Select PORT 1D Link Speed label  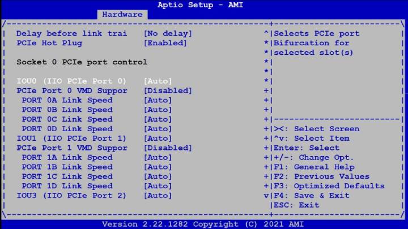pos(67,186)
